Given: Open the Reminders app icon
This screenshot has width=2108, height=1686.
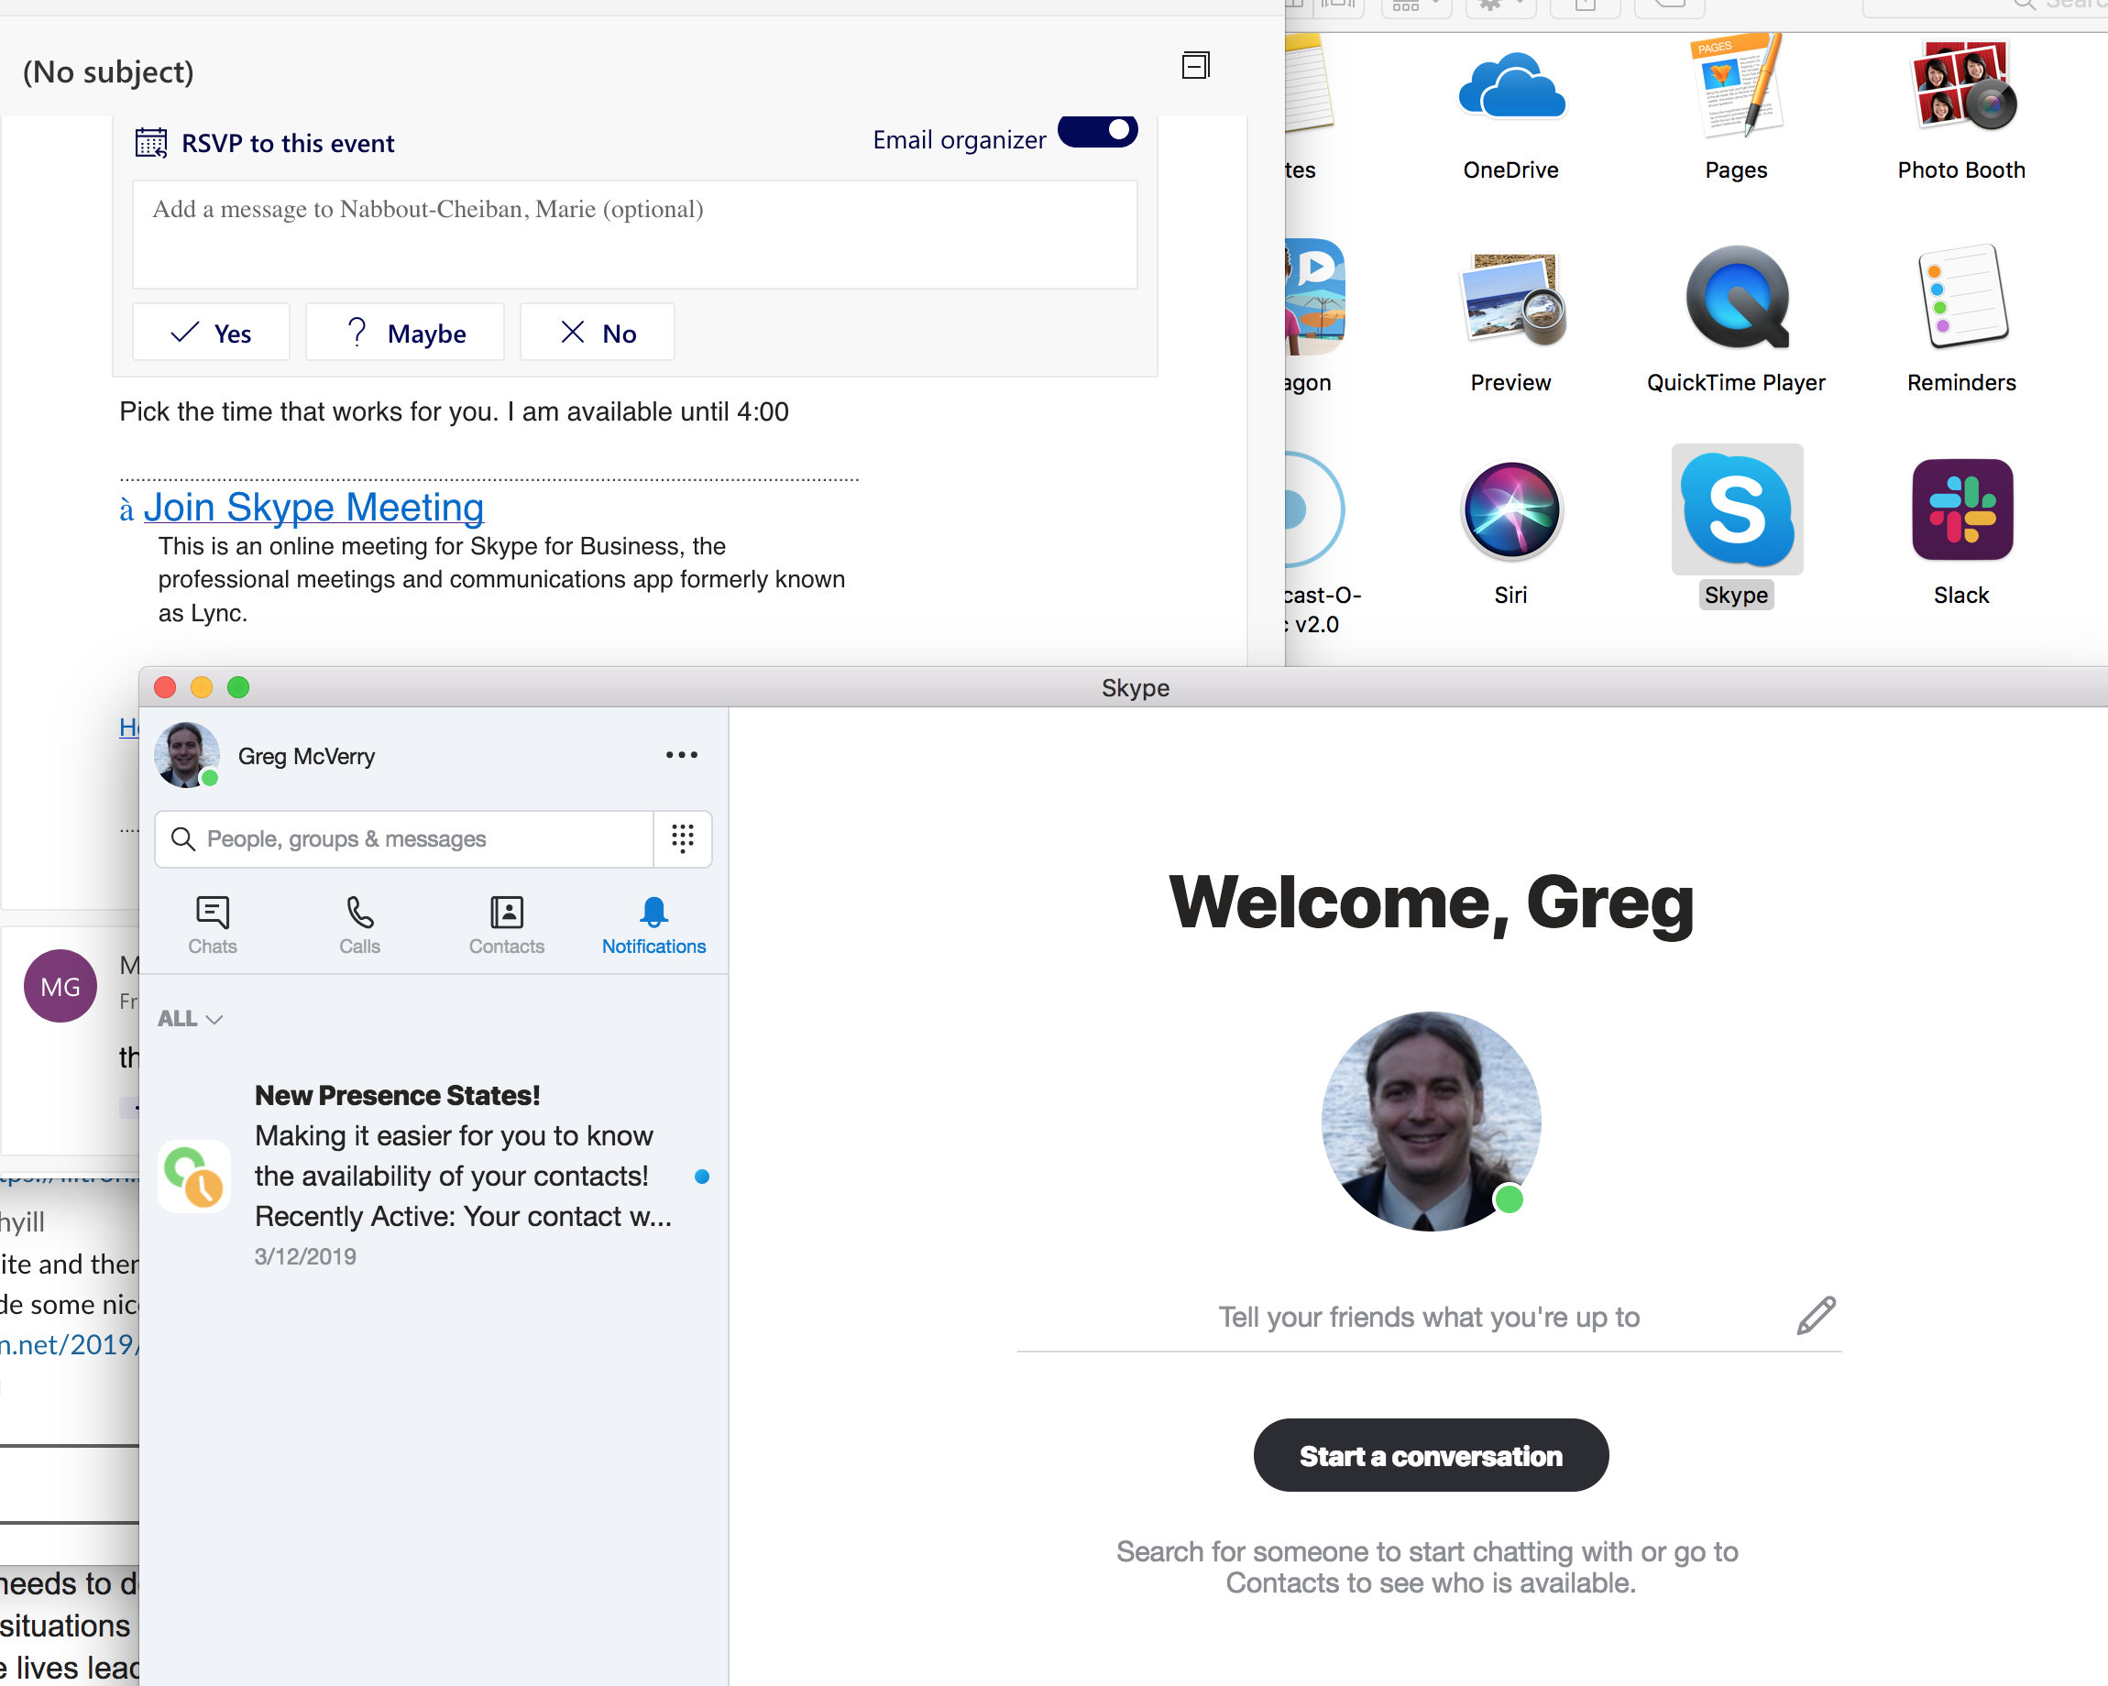Looking at the screenshot, I should click(1962, 297).
